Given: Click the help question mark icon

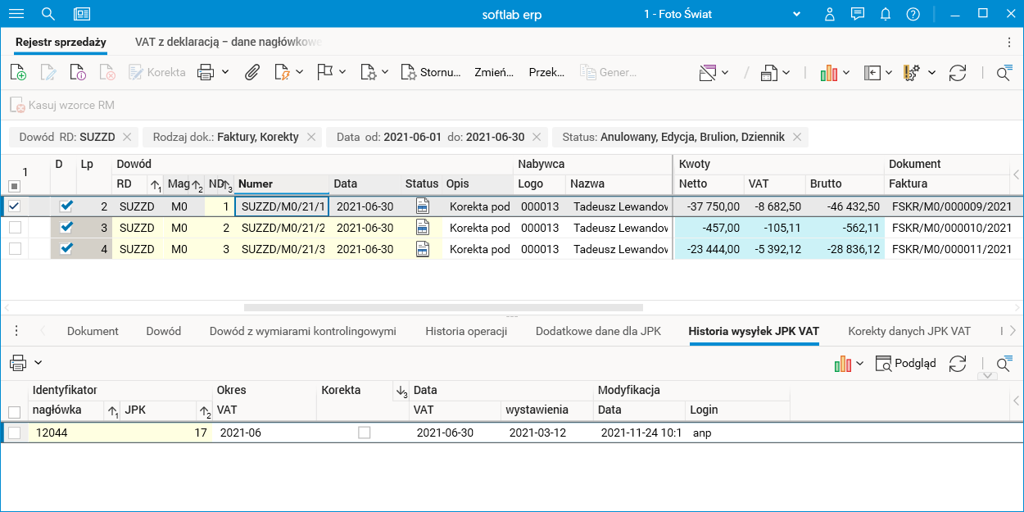Looking at the screenshot, I should pyautogui.click(x=913, y=14).
